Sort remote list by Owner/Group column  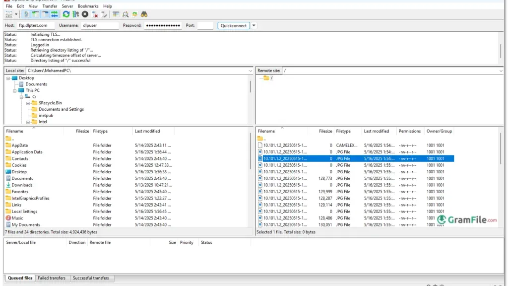(x=440, y=131)
